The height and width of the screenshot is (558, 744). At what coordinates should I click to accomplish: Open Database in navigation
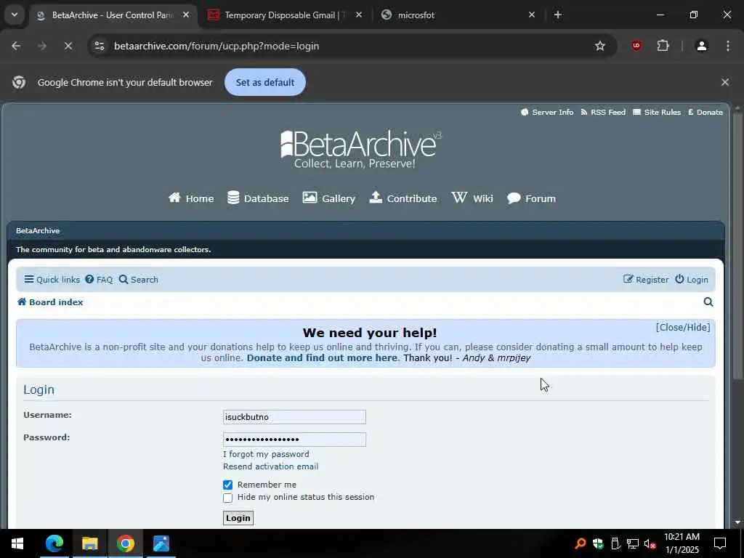tap(258, 198)
